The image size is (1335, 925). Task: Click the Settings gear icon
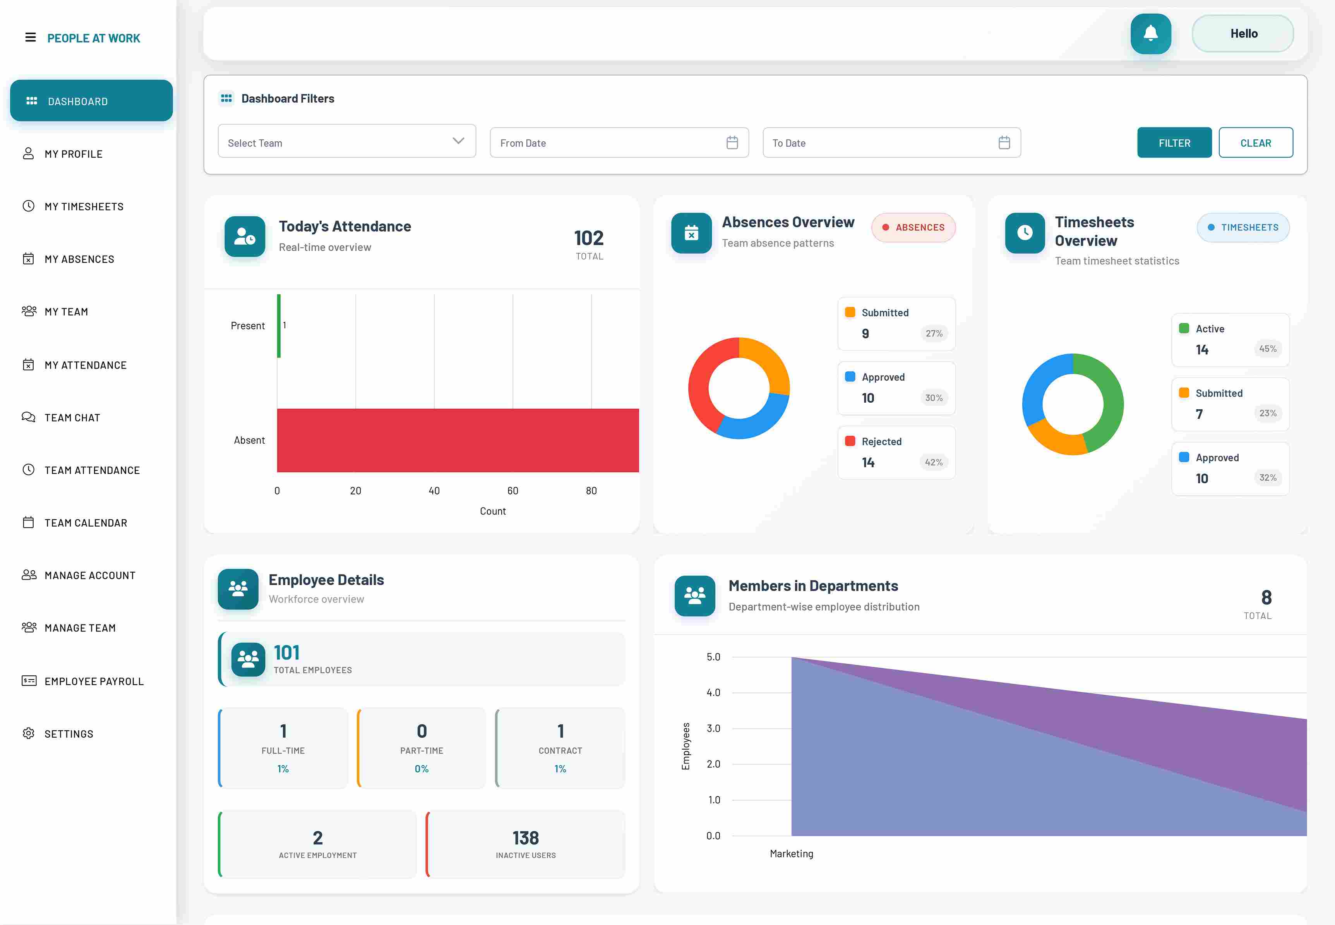pyautogui.click(x=29, y=733)
